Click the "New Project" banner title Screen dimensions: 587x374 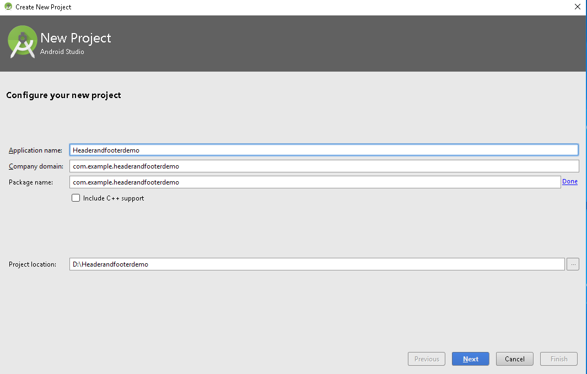76,38
